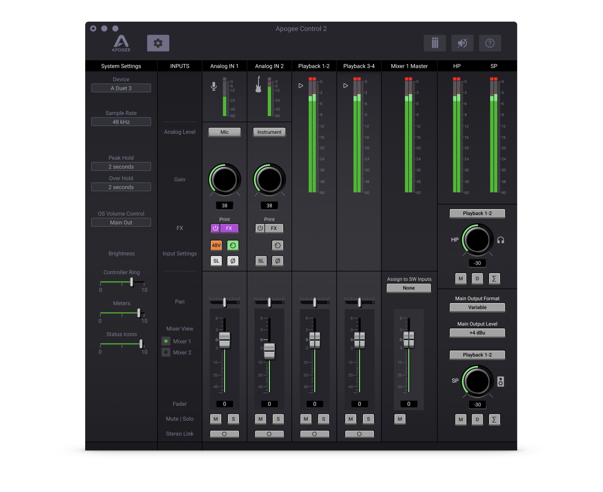The height and width of the screenshot is (492, 603).
Task: Switch to the Playback 3-4 channel strip
Action: click(x=358, y=66)
